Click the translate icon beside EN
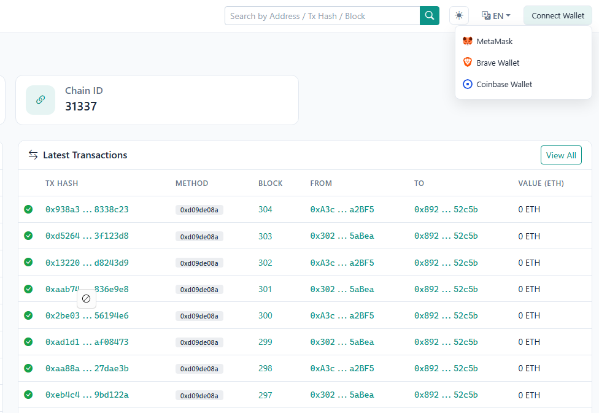This screenshot has width=599, height=413. 487,15
